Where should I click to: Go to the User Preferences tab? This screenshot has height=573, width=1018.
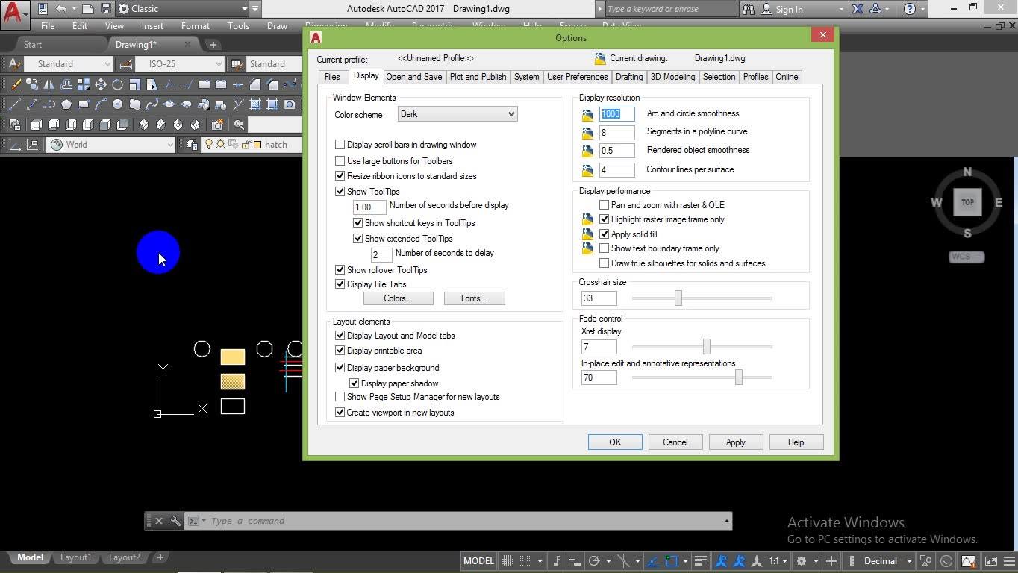pyautogui.click(x=577, y=77)
